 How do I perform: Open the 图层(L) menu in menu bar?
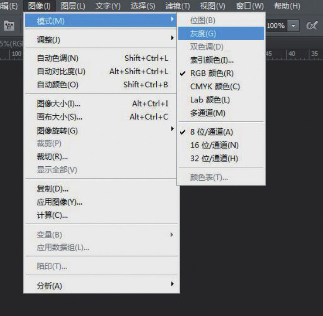pyautogui.click(x=73, y=6)
